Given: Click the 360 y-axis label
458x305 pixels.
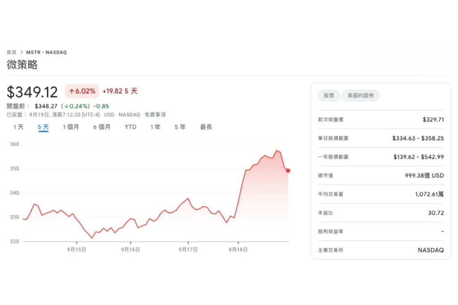Looking at the screenshot, I should [14, 144].
